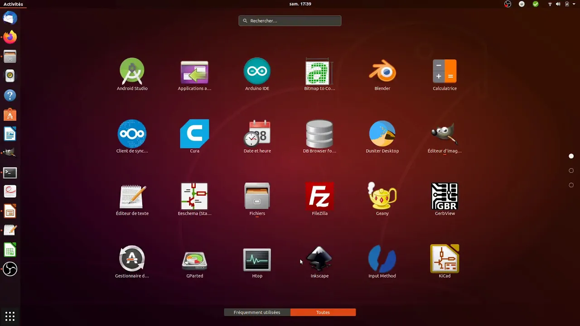Open Rhythmbox speaker icon in the dock
Image resolution: width=580 pixels, height=326 pixels.
click(x=10, y=76)
